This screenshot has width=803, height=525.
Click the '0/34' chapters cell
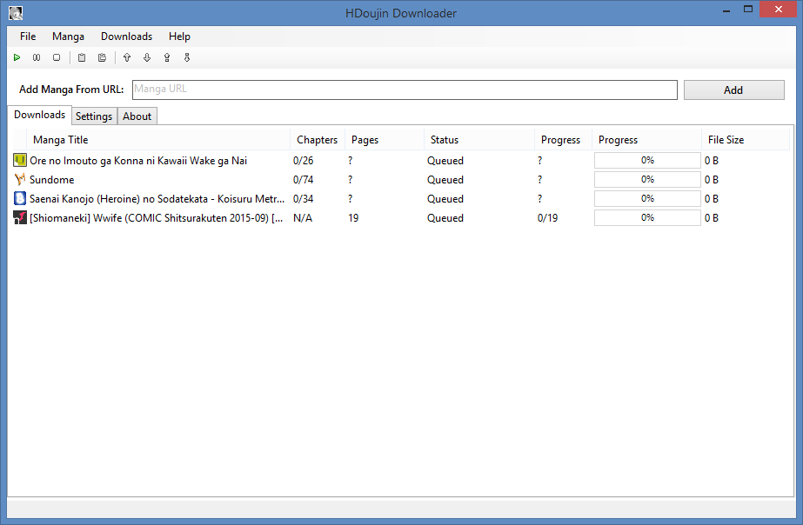[x=303, y=199]
